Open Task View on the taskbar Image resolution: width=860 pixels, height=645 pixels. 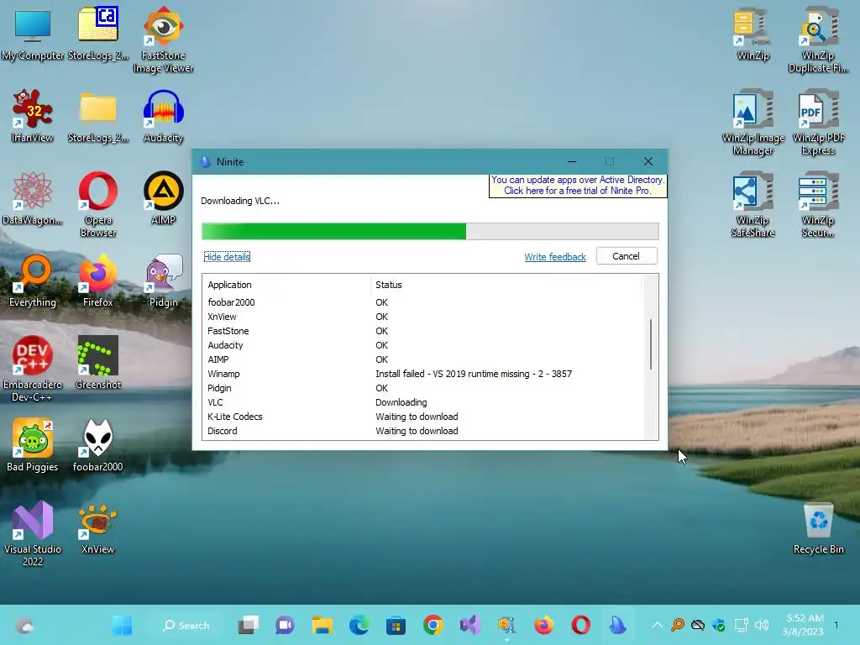click(249, 625)
